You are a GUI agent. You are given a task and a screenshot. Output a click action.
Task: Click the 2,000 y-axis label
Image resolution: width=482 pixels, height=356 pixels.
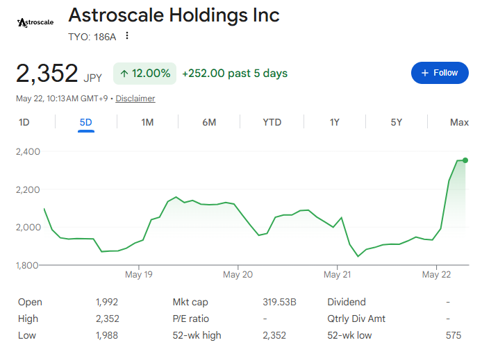[x=28, y=228]
